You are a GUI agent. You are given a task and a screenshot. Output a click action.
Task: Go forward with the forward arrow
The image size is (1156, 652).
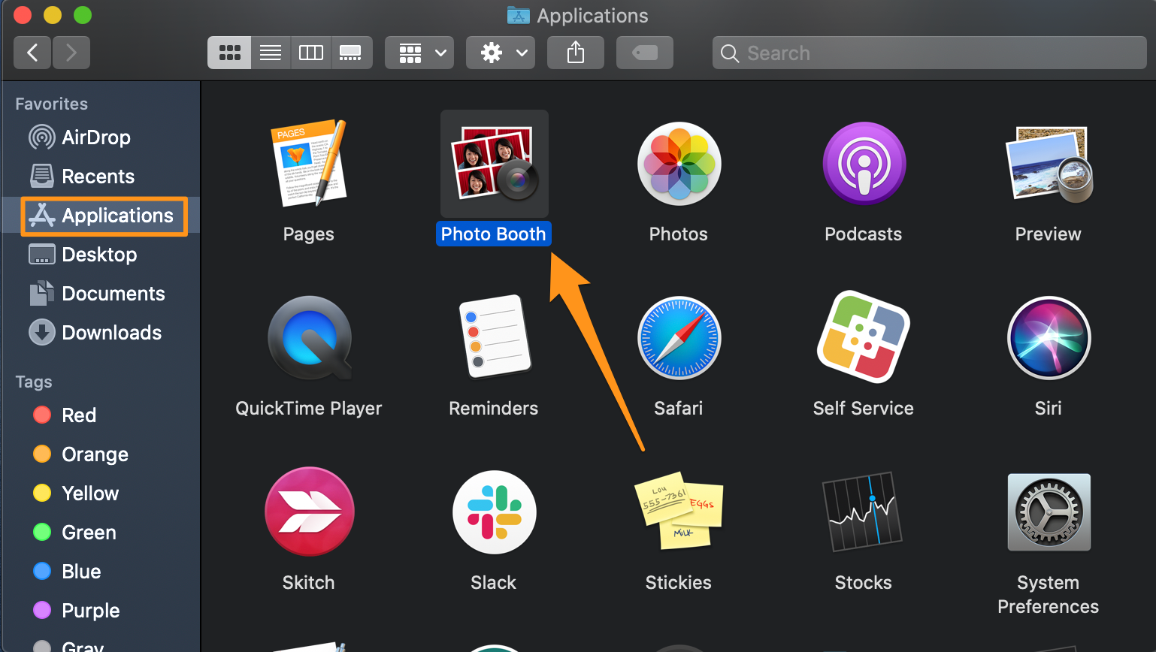[71, 53]
